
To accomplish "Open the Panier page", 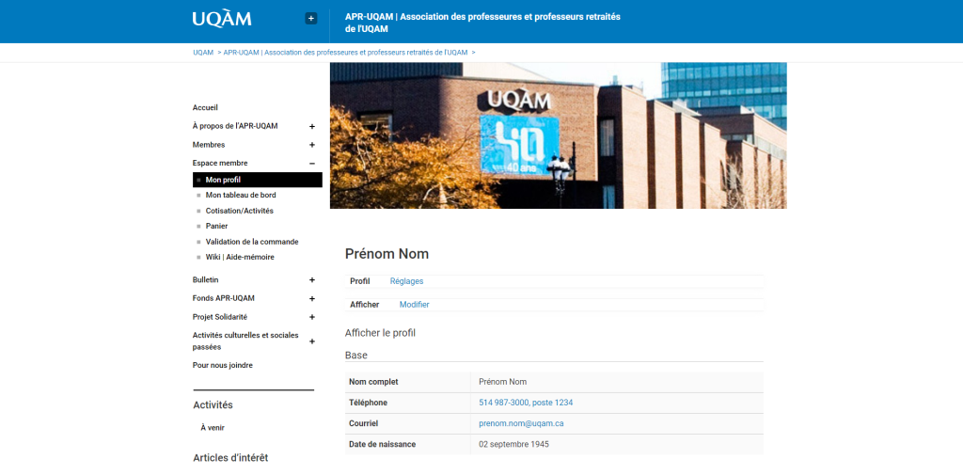I will [x=217, y=226].
